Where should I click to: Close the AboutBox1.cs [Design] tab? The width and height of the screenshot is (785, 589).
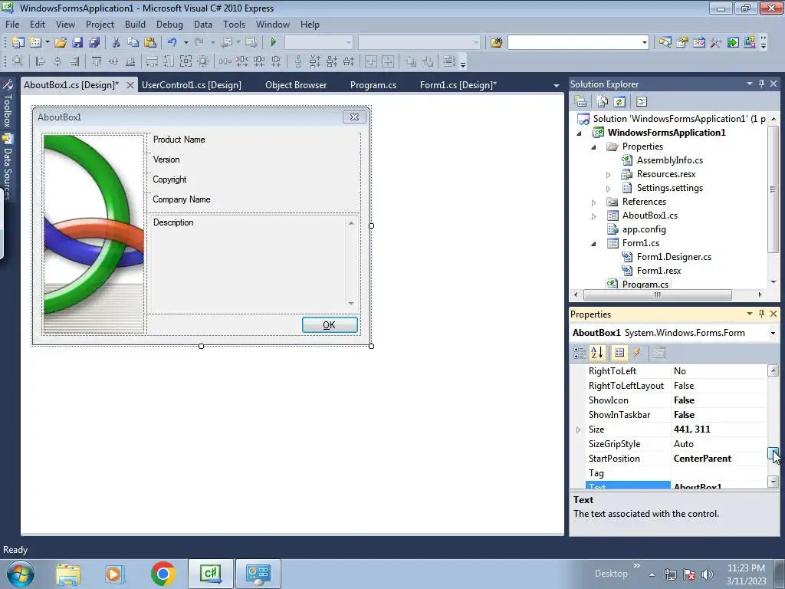pyautogui.click(x=130, y=85)
